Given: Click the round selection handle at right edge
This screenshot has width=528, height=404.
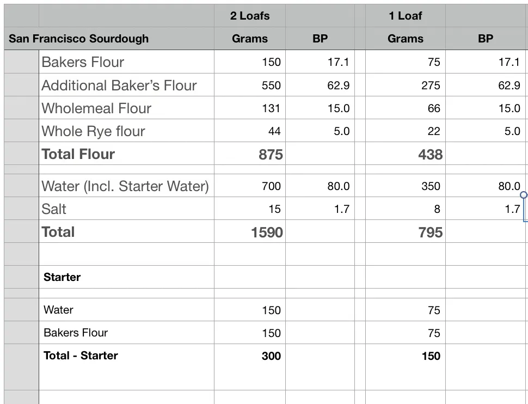Looking at the screenshot, I should tap(524, 195).
